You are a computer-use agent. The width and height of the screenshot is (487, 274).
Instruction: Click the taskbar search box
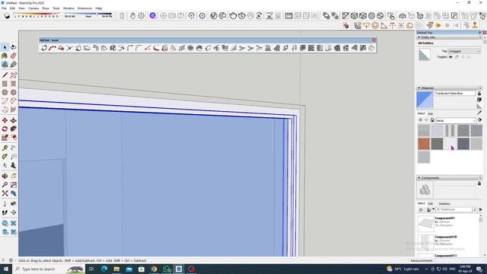pyautogui.click(x=49, y=269)
